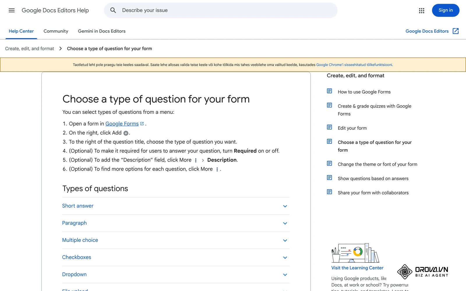Click the Learning Center illustration
The image size is (466, 291).
pos(355,253)
